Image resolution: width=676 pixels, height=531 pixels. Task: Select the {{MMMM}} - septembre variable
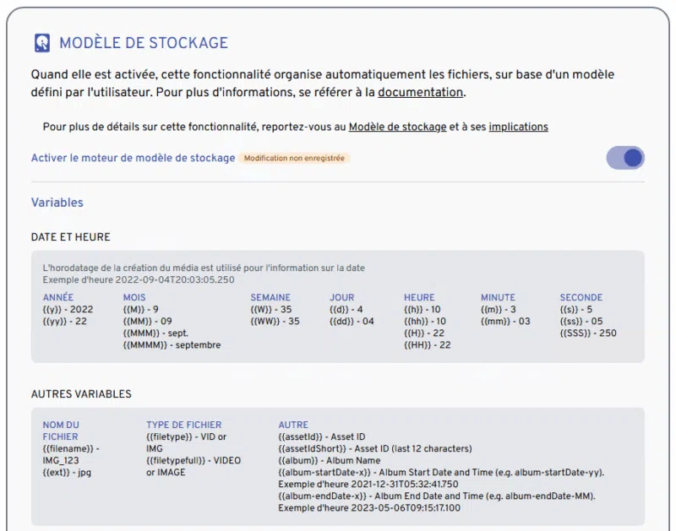click(x=172, y=344)
